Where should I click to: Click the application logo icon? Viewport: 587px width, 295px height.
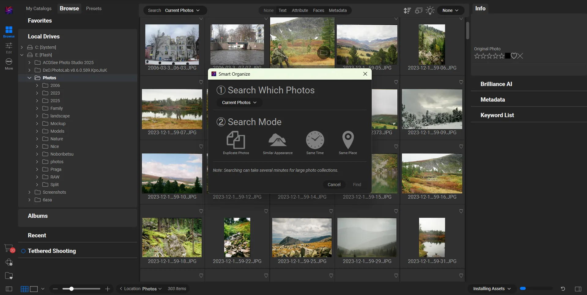point(9,10)
